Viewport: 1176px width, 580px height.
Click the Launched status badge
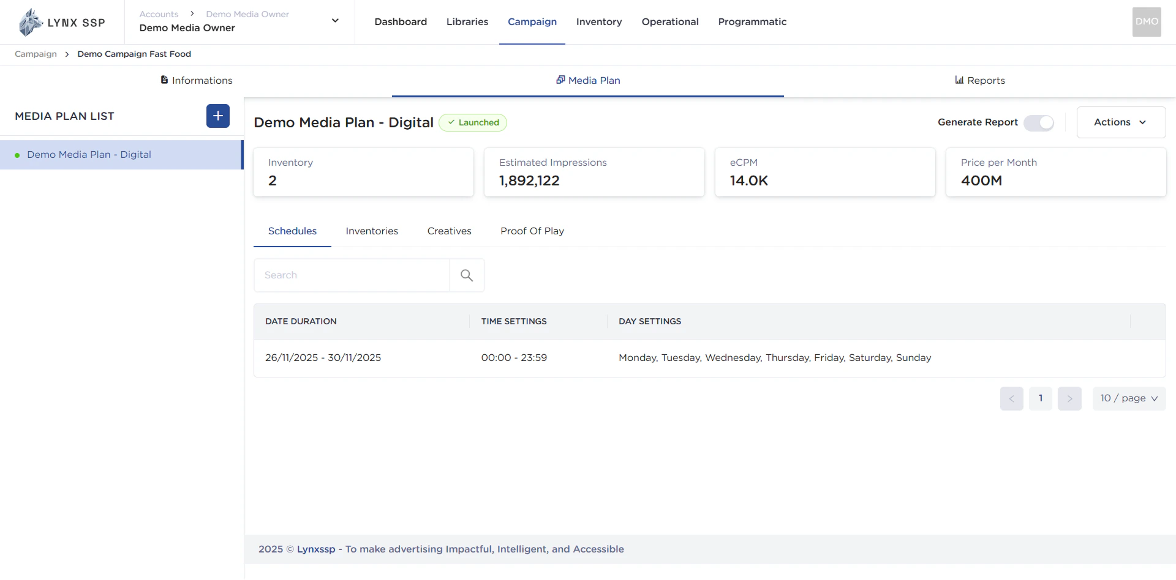473,122
